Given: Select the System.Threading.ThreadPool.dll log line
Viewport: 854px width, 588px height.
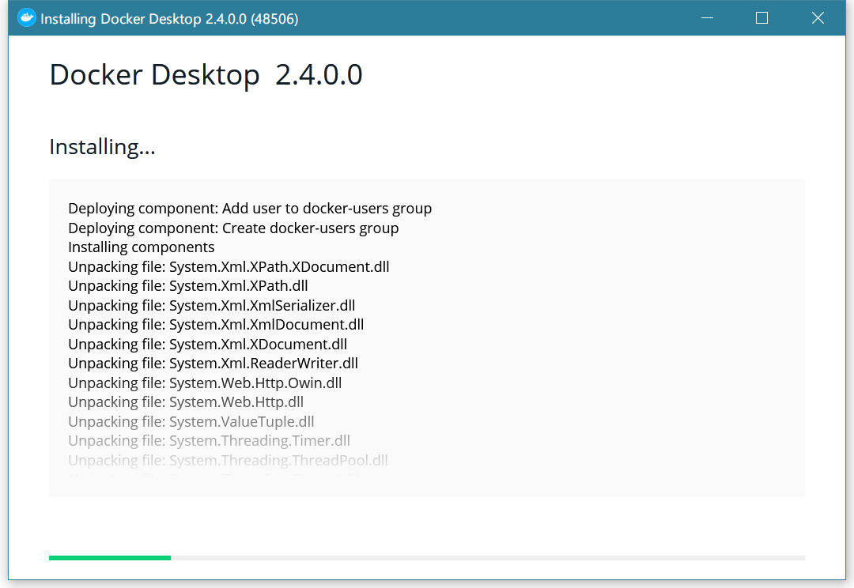Looking at the screenshot, I should pyautogui.click(x=229, y=460).
